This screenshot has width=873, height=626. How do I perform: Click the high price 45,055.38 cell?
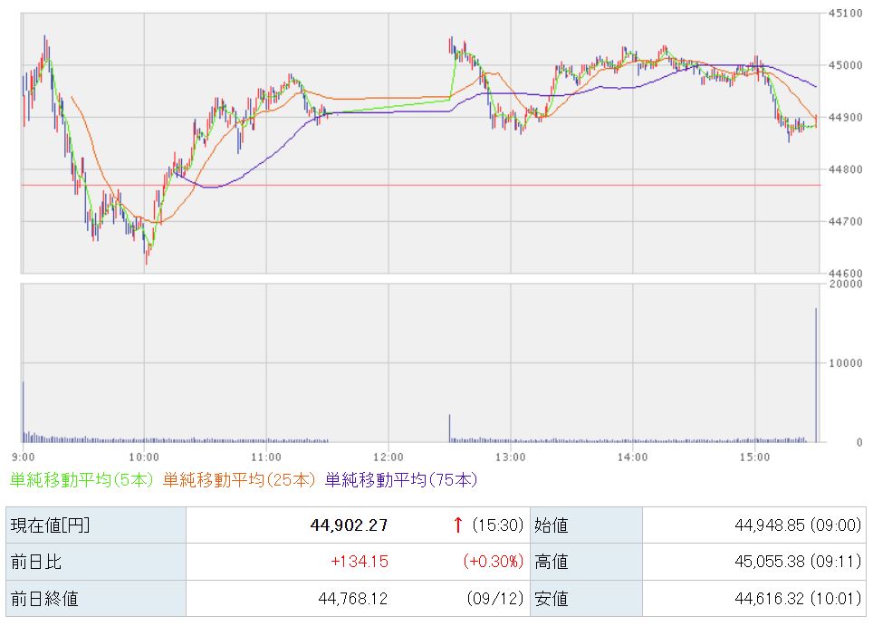pos(798,562)
